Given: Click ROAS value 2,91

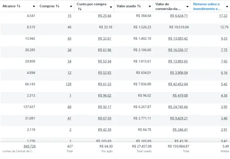Looking at the screenshot, I should [x=224, y=130].
